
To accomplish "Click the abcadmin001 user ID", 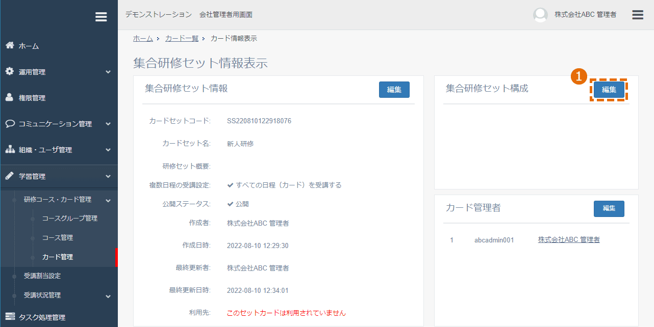I will [x=494, y=240].
